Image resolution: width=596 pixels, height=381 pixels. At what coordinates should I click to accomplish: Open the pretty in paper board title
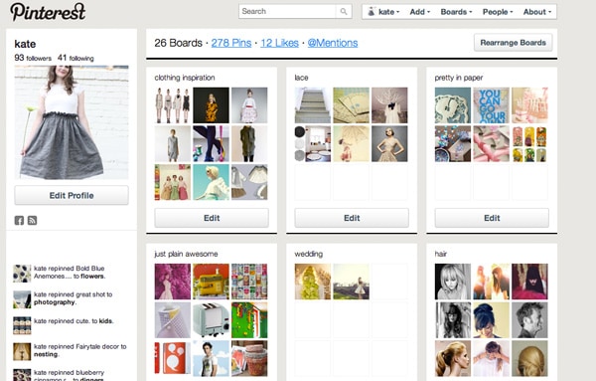(459, 78)
